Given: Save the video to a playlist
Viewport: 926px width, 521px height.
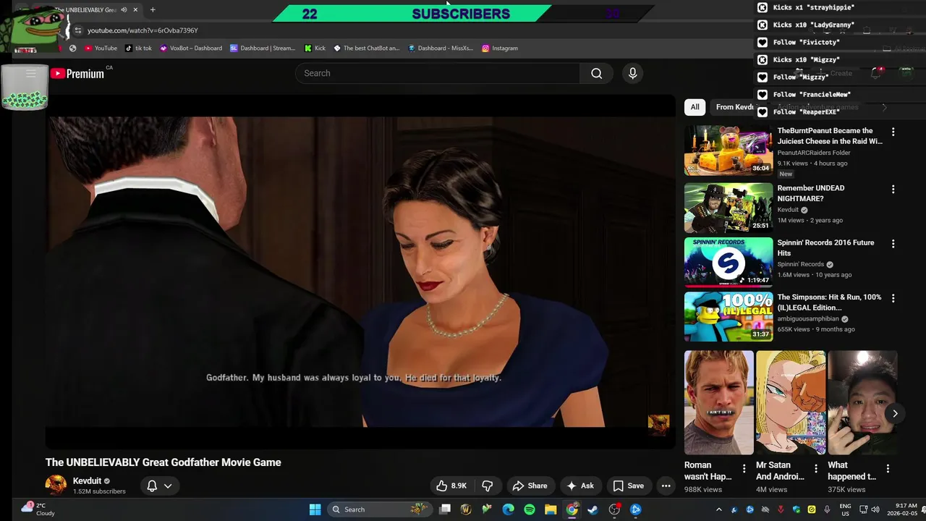Looking at the screenshot, I should pos(628,486).
